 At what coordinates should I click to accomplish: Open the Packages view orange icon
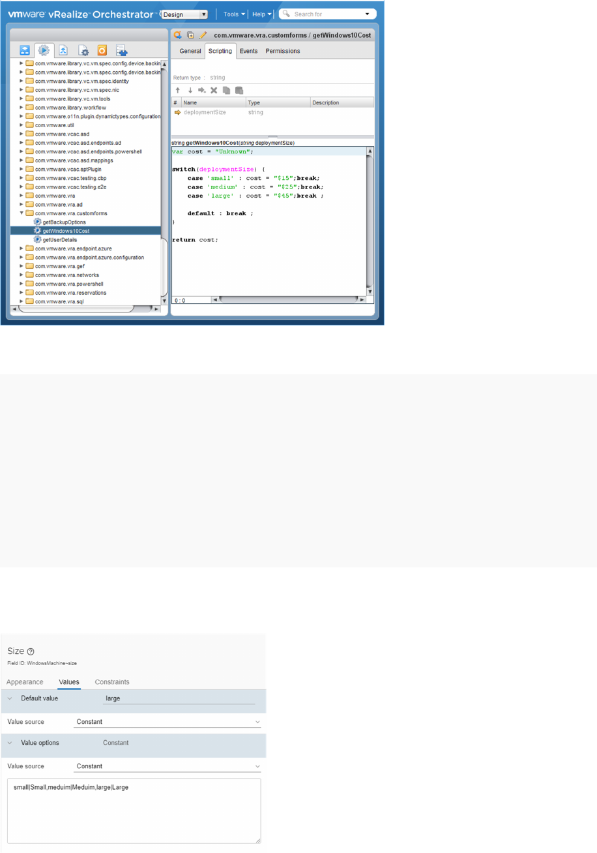point(102,50)
